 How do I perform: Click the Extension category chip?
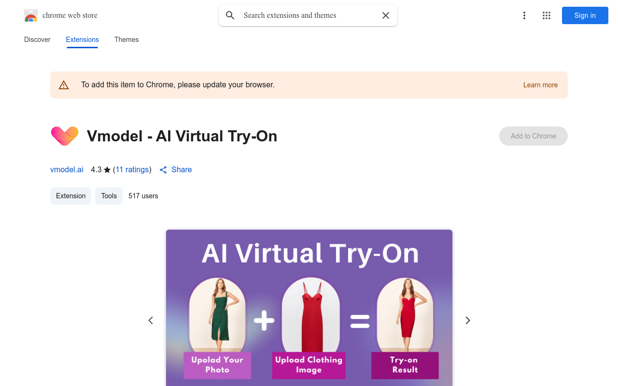[x=70, y=196]
